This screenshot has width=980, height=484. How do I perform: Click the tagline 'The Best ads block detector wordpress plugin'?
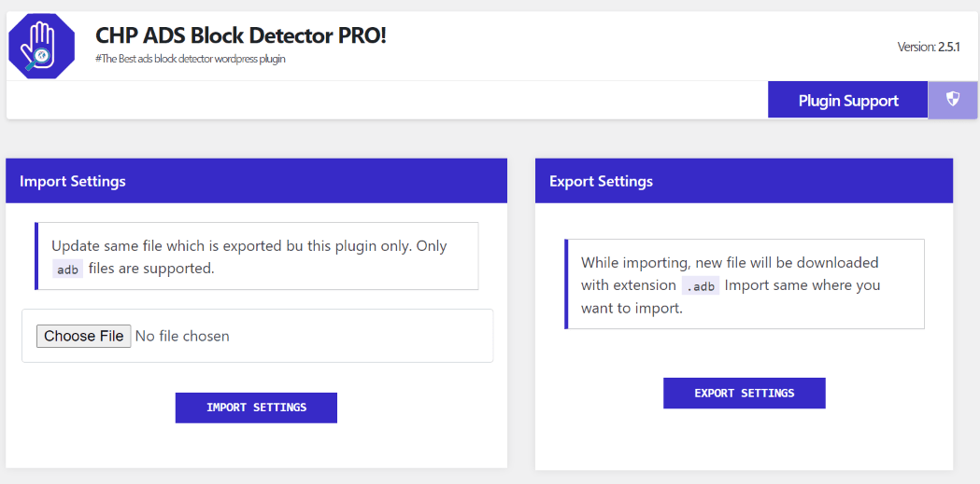point(191,59)
